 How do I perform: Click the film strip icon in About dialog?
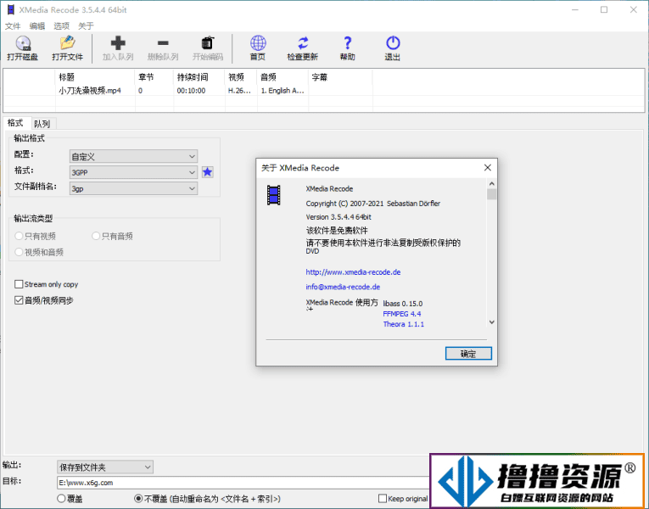pos(273,195)
